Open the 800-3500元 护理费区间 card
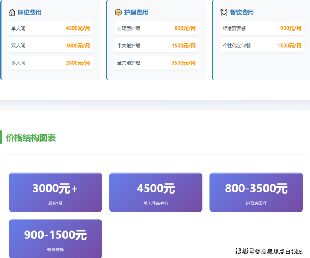The image size is (310, 258). coord(256,192)
